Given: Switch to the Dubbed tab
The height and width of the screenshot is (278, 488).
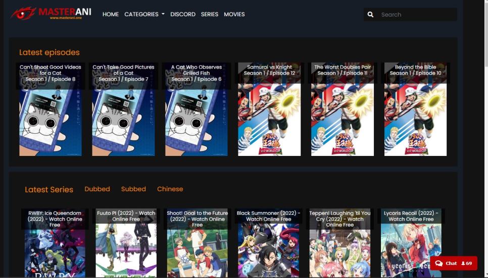Looking at the screenshot, I should point(97,189).
